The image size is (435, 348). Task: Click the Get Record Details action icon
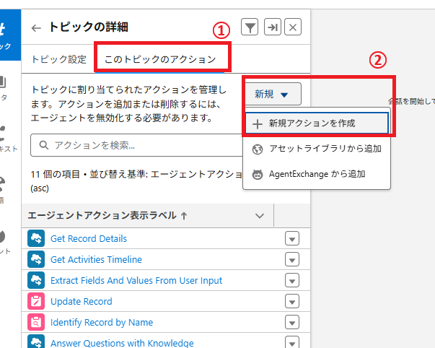point(36,239)
